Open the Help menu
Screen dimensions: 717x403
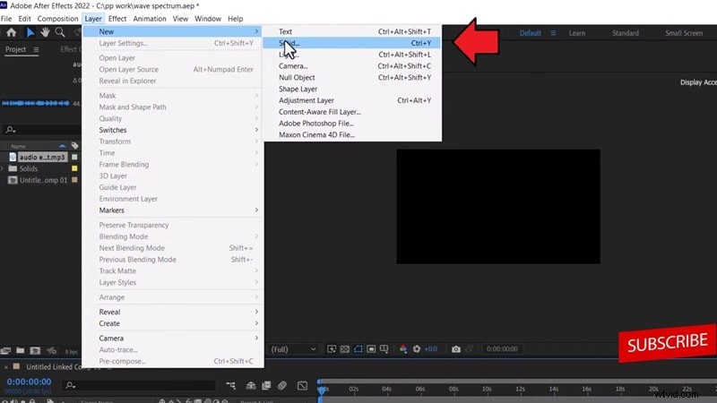235,19
